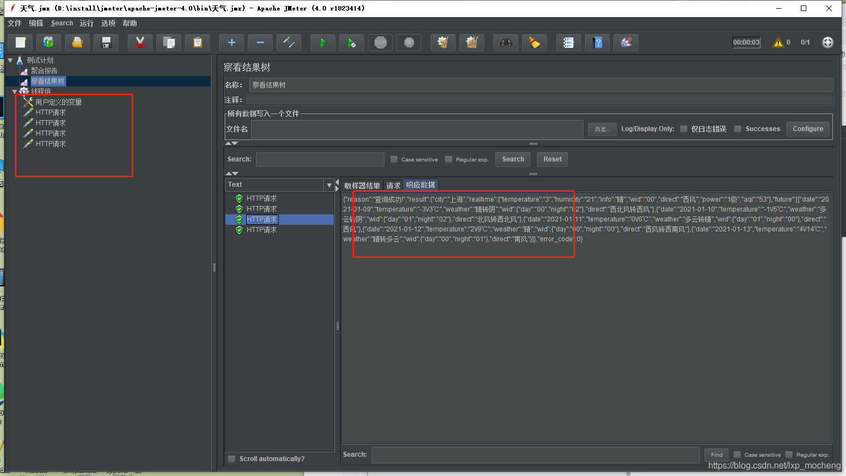Open the Text renderer dropdown
Screen dimensions: 846x476
point(329,185)
